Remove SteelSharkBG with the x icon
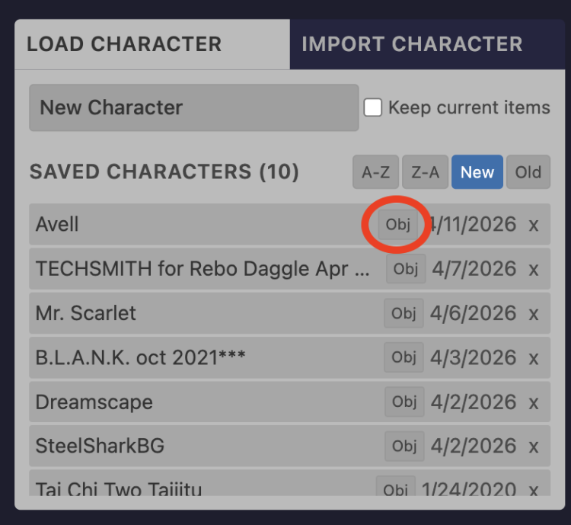The width and height of the screenshot is (571, 525). [x=534, y=446]
